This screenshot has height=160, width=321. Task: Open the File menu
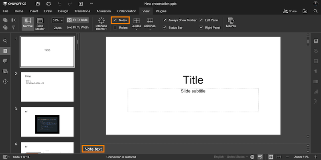(6, 11)
